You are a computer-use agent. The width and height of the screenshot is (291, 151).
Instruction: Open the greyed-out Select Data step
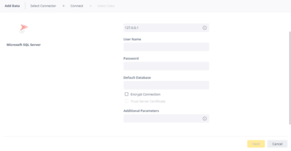point(106,6)
